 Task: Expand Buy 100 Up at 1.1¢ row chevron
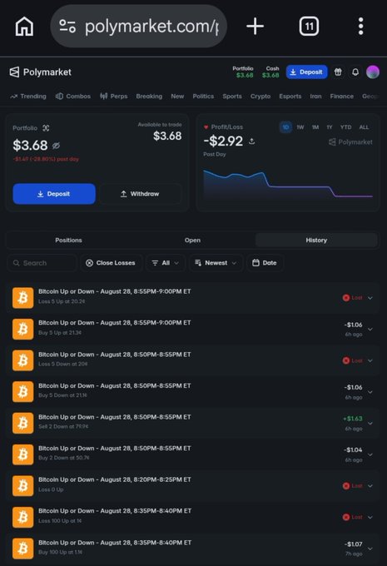[x=370, y=549]
